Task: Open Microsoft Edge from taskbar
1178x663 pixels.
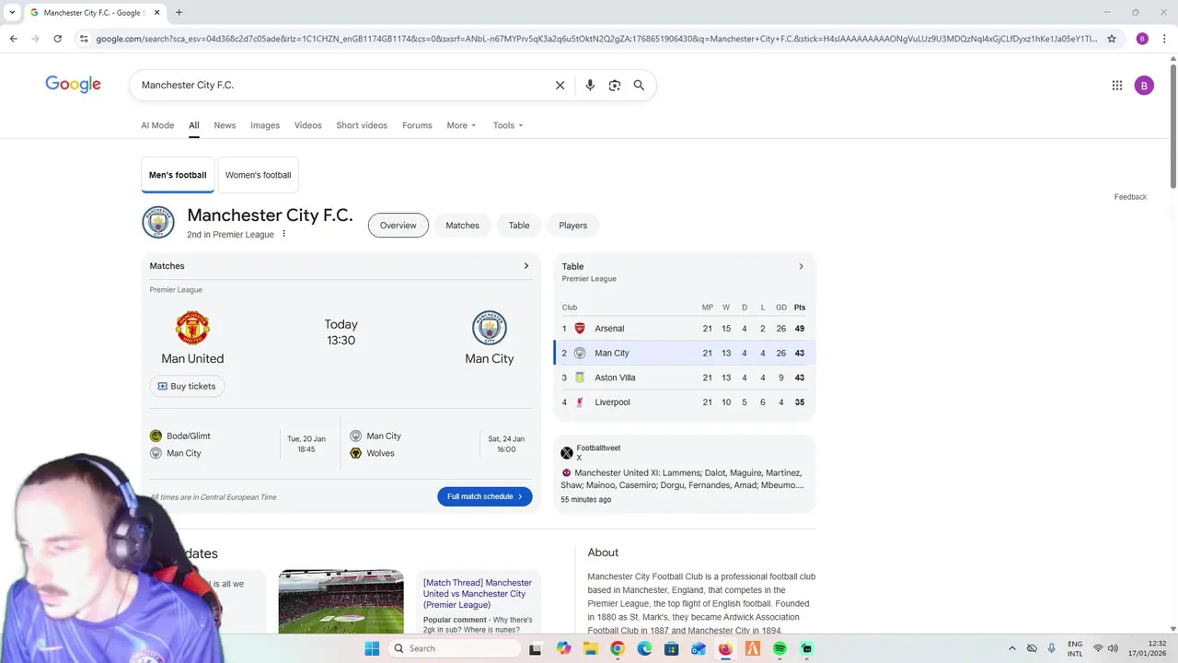Action: pos(644,648)
